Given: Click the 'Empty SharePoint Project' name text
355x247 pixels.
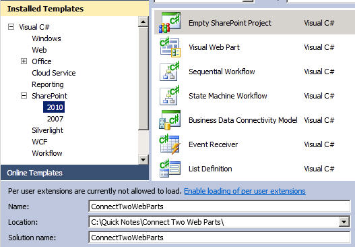Looking at the screenshot, I should [230, 23].
